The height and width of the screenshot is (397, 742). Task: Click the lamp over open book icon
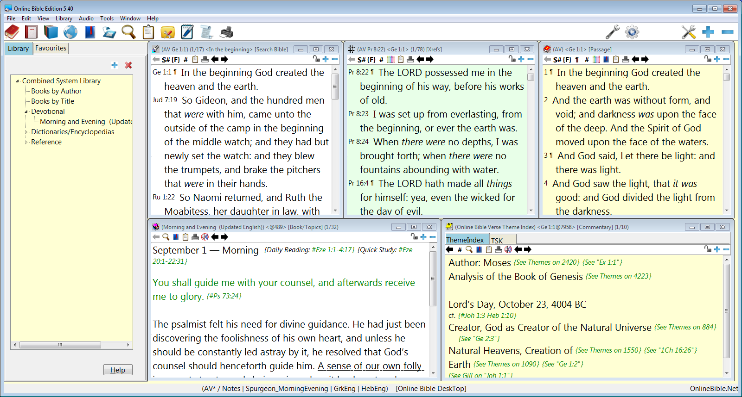point(109,32)
